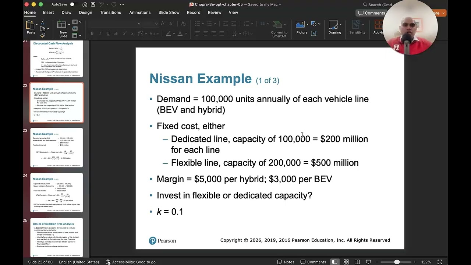Screen dimensions: 471x265
Task: Switch to Slide Sorter view
Action: pos(346,262)
